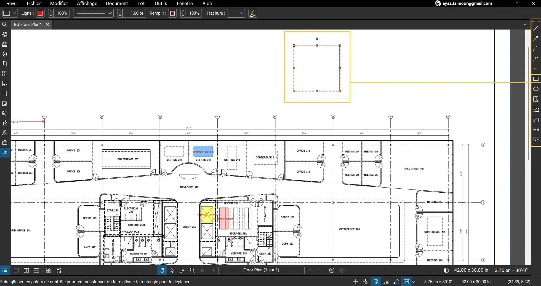Activate the Pan tool in the navigation bar
This screenshot has width=541, height=286.
click(x=162, y=270)
